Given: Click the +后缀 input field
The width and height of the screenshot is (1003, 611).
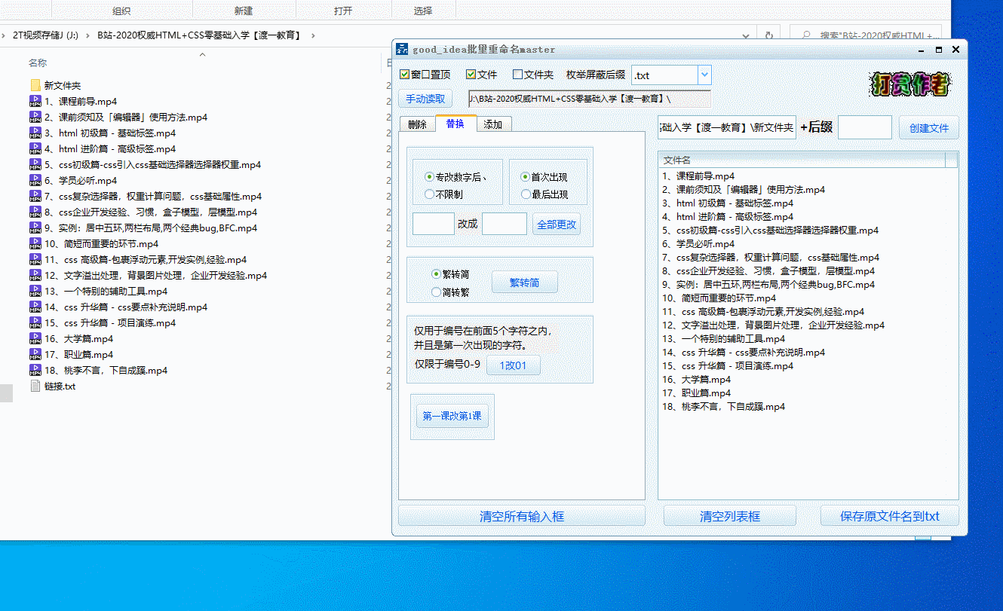Looking at the screenshot, I should [x=864, y=127].
